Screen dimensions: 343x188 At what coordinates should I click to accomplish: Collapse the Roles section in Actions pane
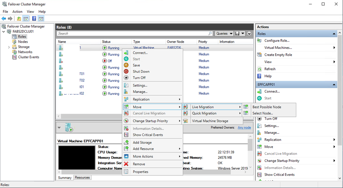click(334, 34)
